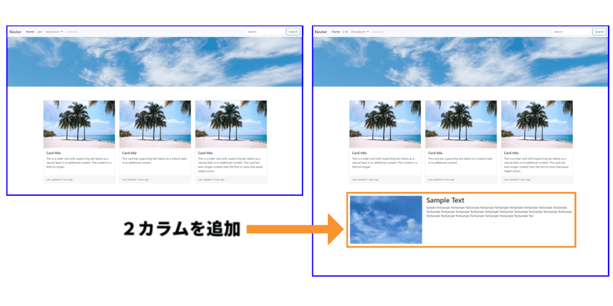This screenshot has height=306, width=613.
Task: Focus the Search input field in the left screenshot
Action: coord(265,32)
